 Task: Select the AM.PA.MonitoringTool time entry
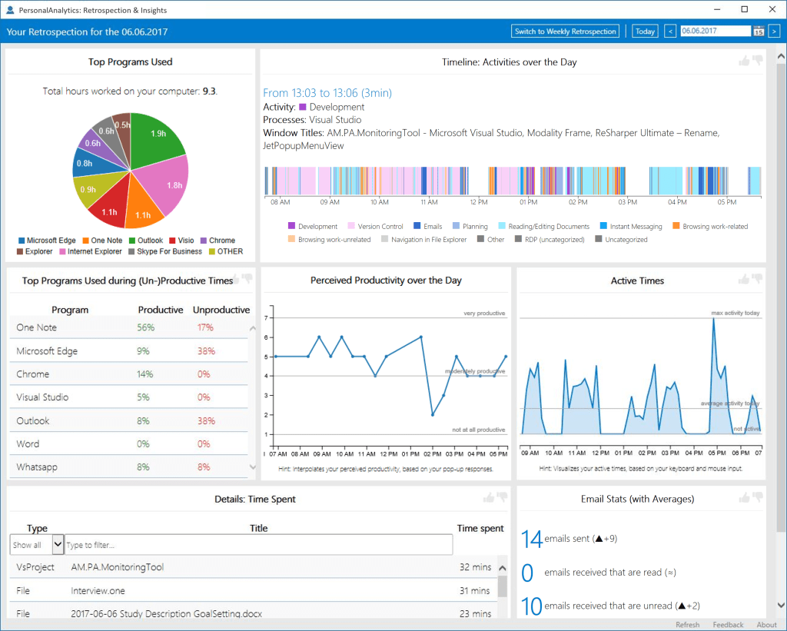coord(254,566)
